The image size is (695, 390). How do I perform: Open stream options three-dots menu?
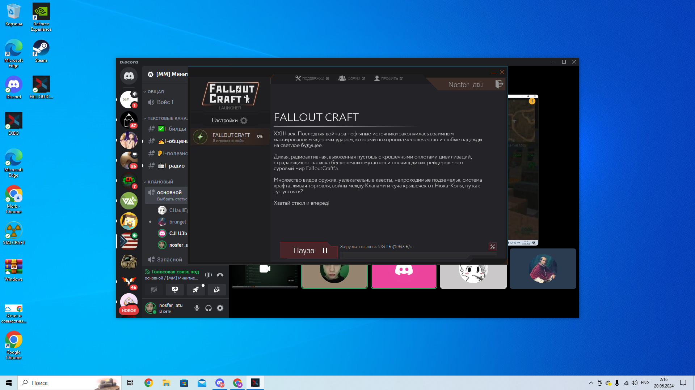coord(291,280)
